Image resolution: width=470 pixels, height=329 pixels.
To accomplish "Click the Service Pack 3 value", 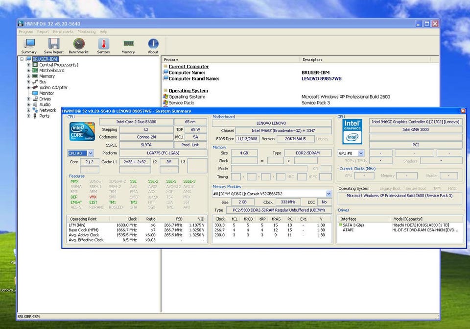I will tap(316, 102).
